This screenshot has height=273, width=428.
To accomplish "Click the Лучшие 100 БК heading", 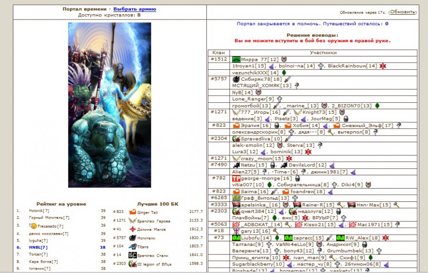I will coord(157,204).
